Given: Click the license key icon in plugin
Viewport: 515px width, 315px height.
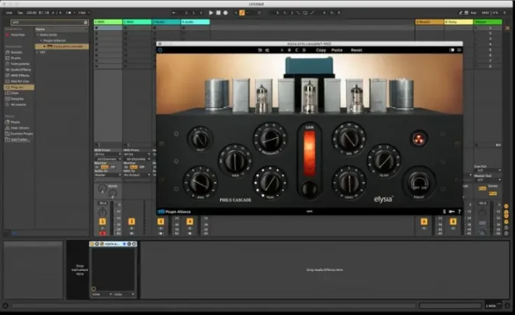Looking at the screenshot, I should pos(451,213).
